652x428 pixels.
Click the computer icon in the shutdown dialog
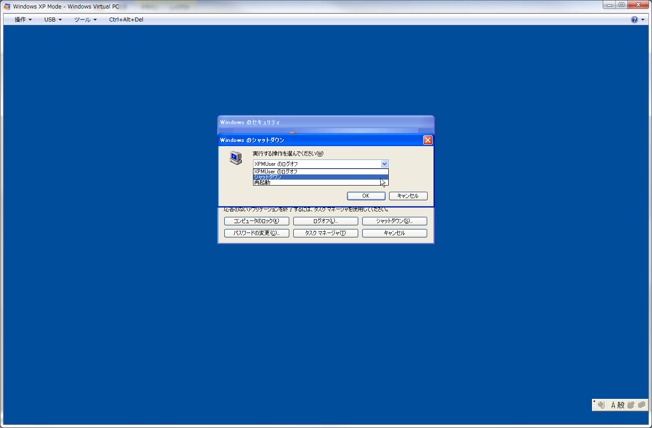tap(236, 158)
